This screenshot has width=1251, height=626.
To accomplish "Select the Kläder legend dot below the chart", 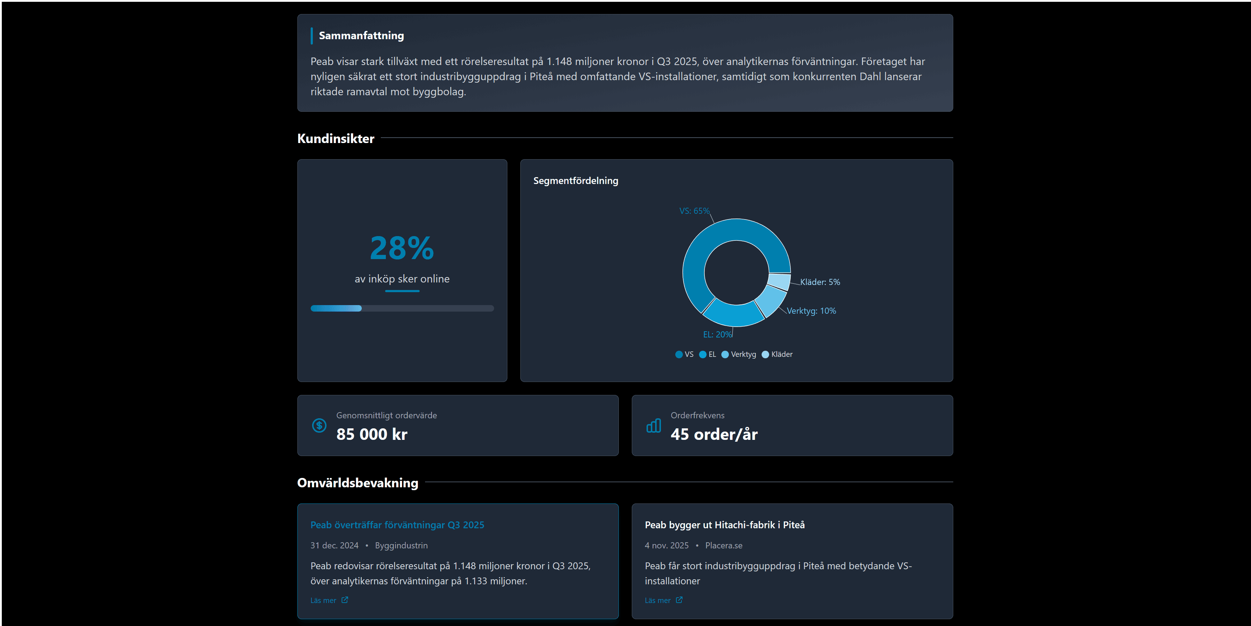I will click(x=766, y=354).
